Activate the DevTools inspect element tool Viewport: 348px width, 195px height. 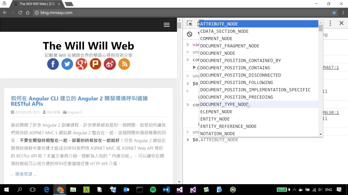pyautogui.click(x=189, y=23)
